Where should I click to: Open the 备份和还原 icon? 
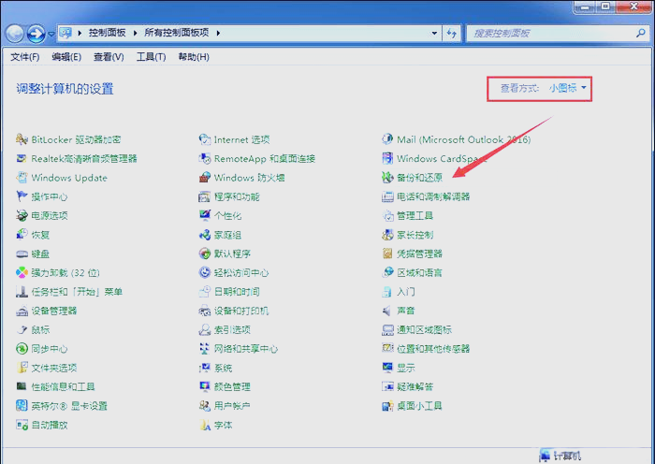(388, 178)
